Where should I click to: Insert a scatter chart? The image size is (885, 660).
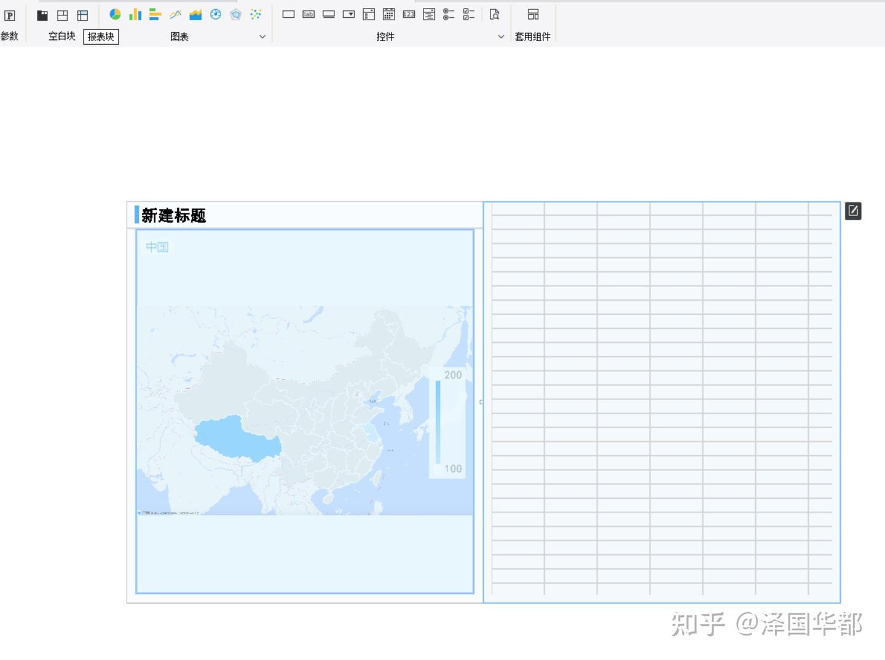point(256,14)
